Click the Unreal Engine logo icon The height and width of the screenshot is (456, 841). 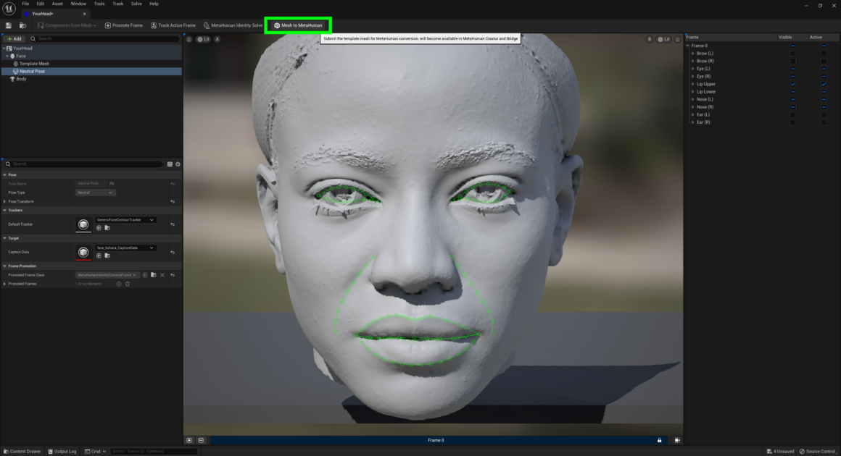9,9
